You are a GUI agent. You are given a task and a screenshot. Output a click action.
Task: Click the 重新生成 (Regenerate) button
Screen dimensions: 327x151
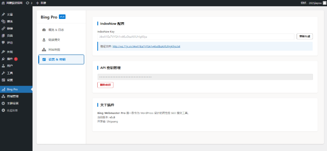click(305, 37)
